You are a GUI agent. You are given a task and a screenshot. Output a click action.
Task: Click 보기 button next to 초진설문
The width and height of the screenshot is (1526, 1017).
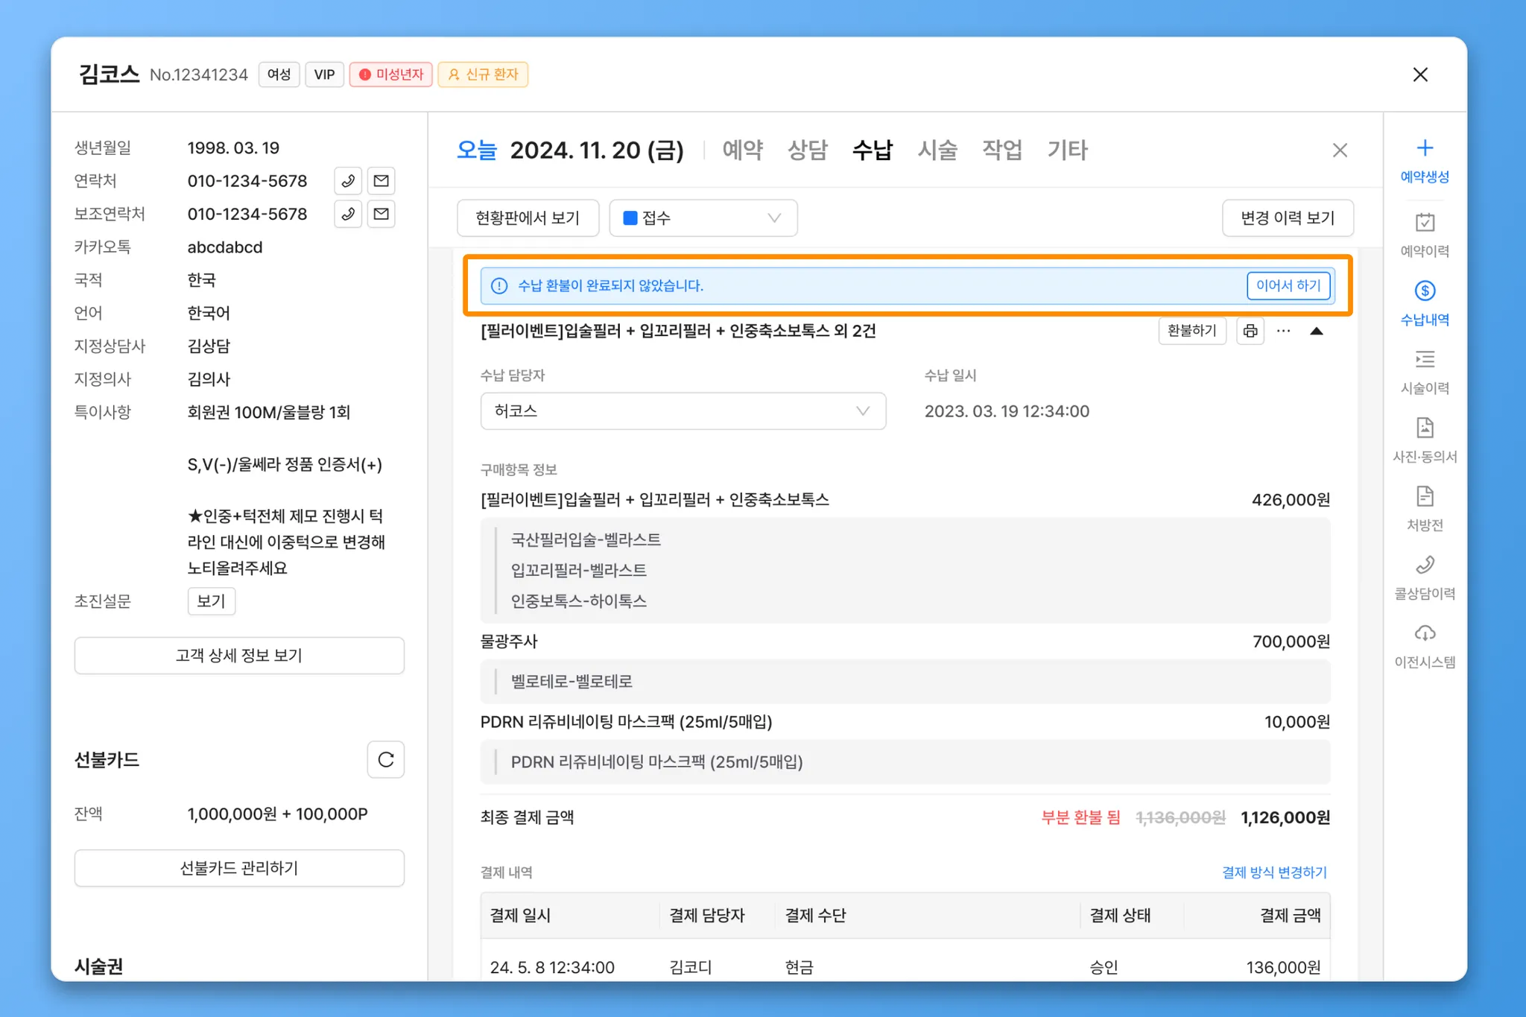[x=211, y=601]
